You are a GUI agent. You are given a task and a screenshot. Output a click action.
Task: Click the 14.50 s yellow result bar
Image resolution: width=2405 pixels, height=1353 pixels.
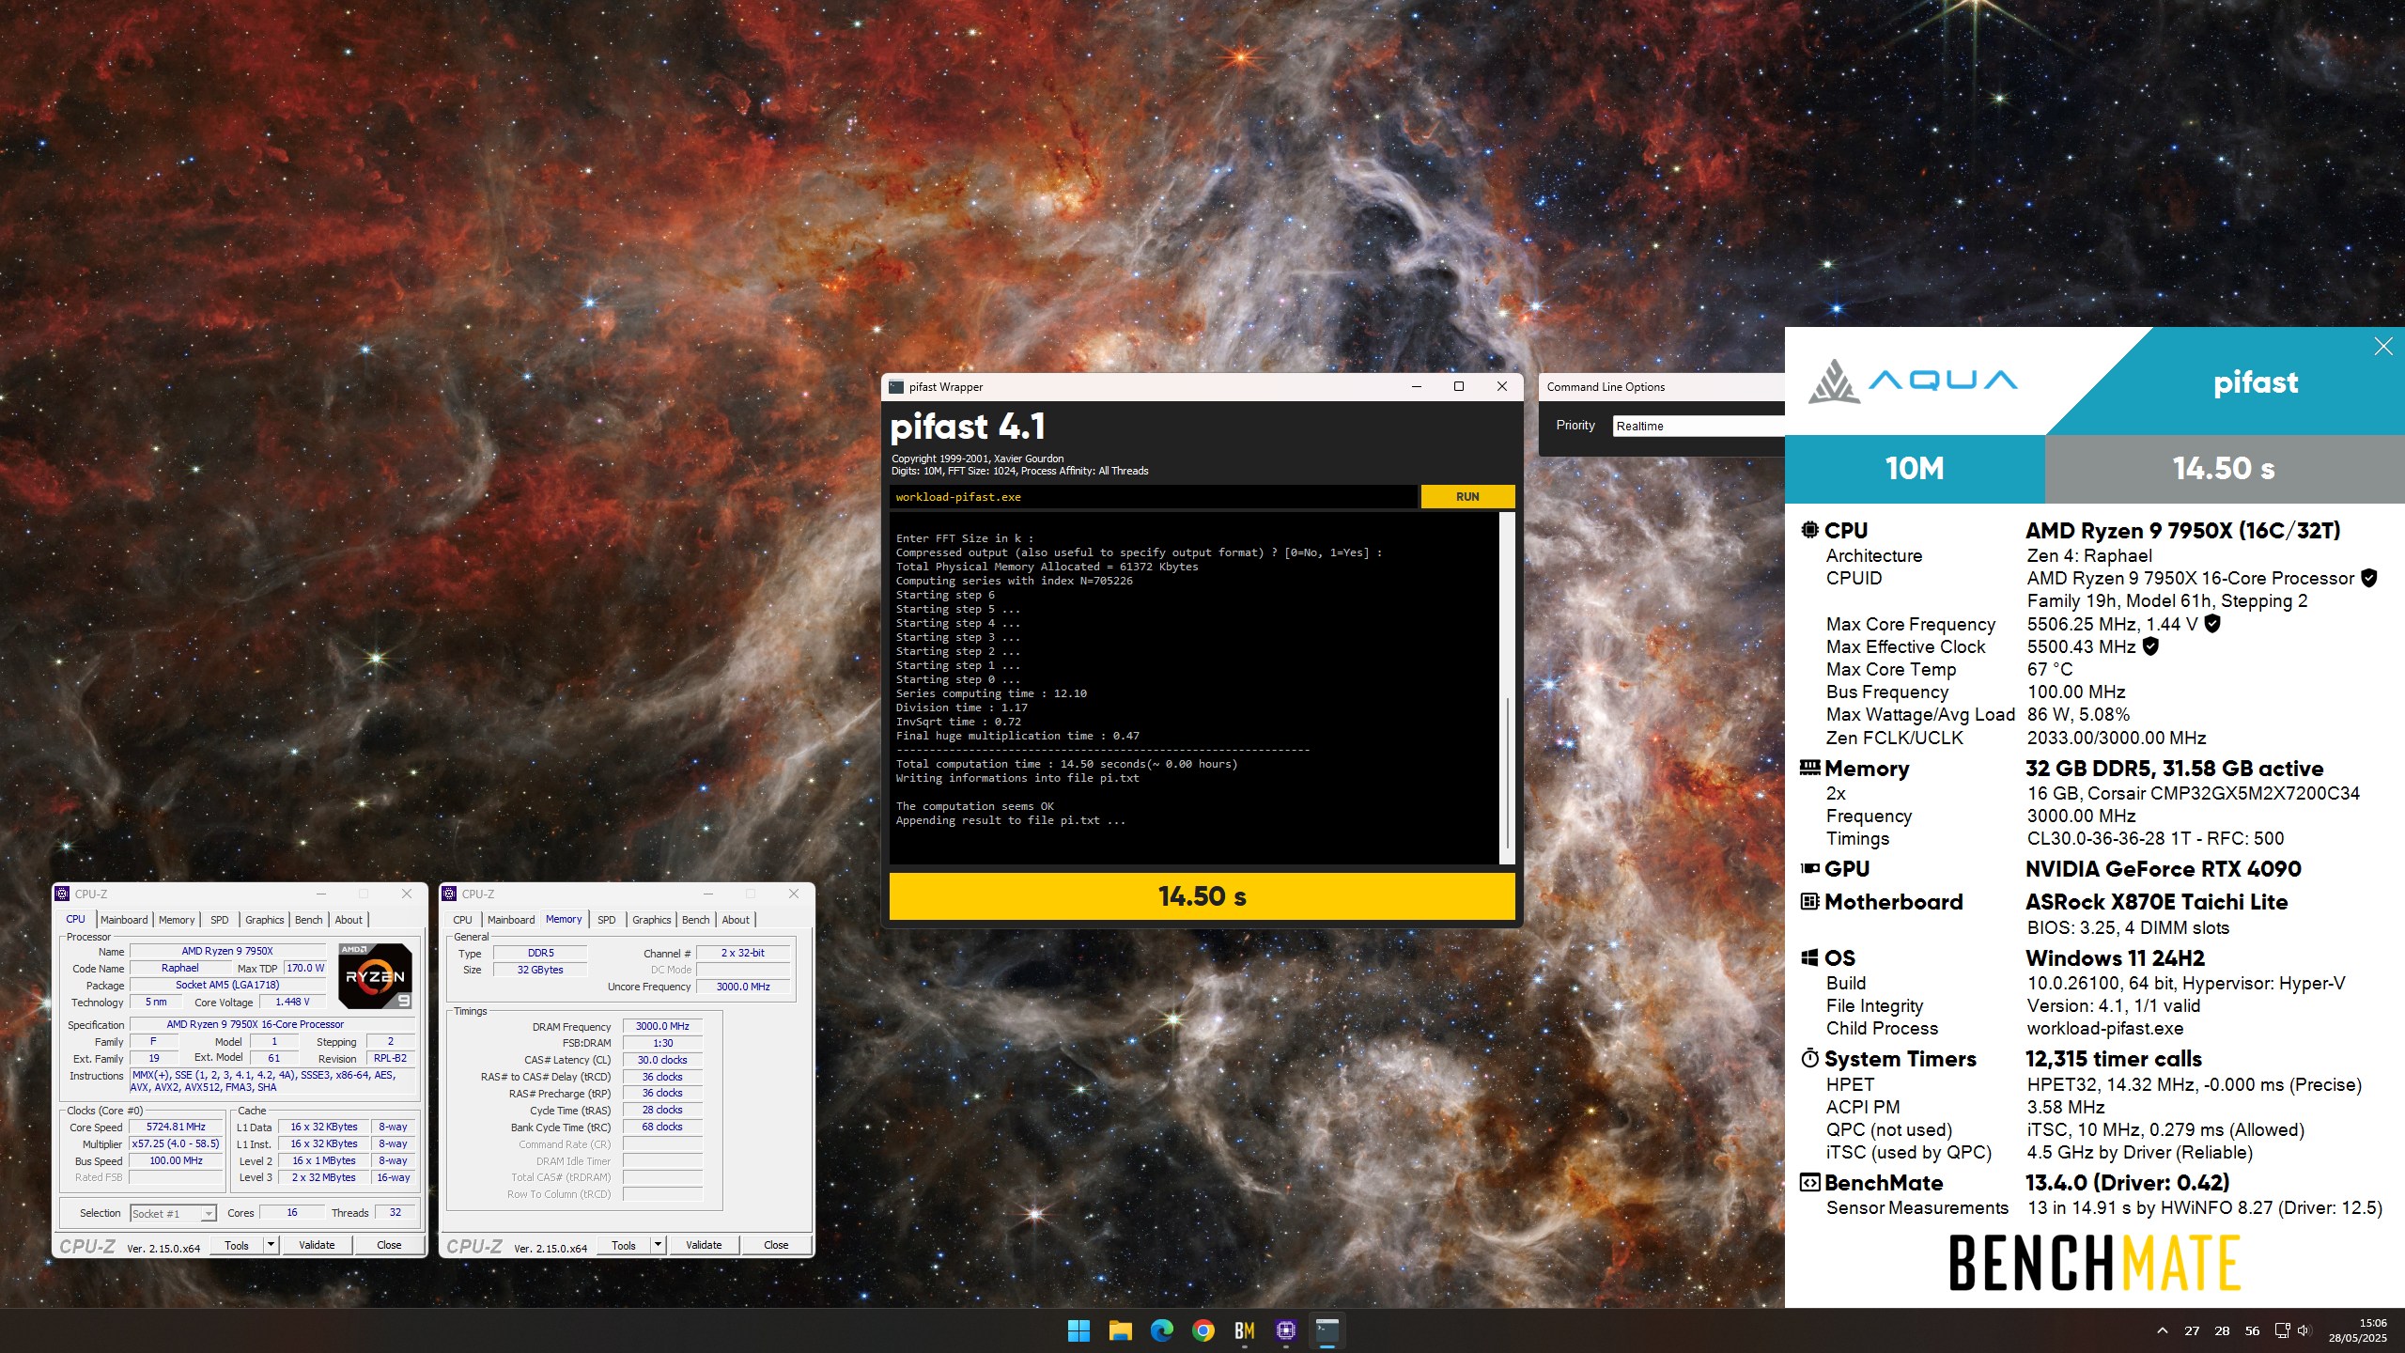[1202, 896]
